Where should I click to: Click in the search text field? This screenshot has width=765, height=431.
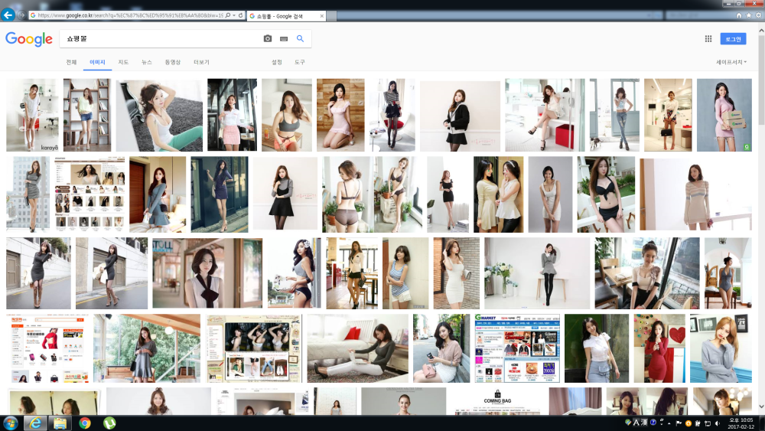161,38
